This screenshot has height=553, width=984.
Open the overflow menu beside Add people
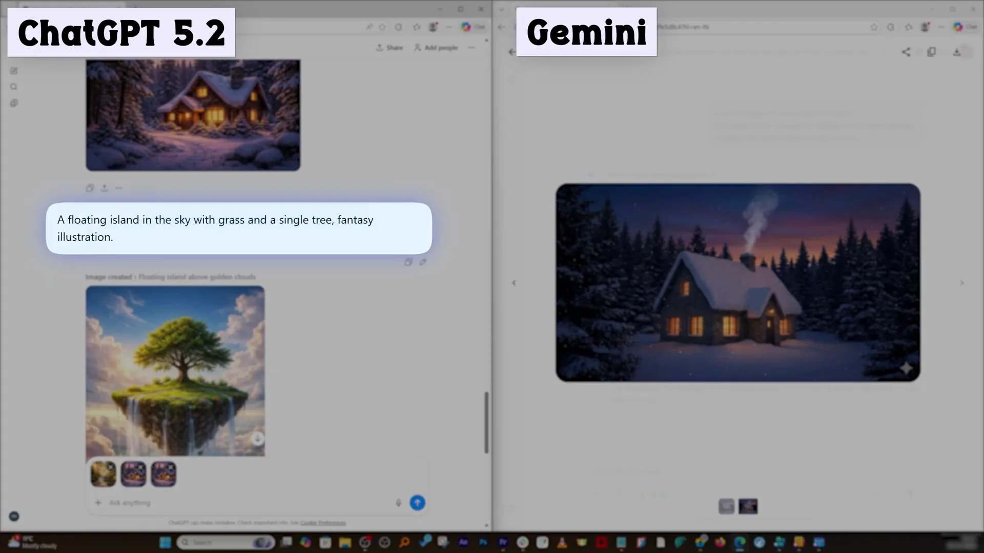471,47
